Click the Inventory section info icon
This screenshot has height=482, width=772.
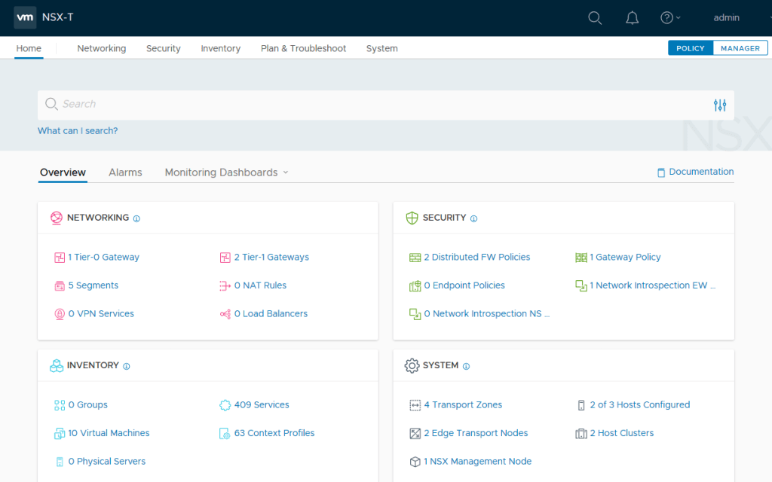point(127,366)
